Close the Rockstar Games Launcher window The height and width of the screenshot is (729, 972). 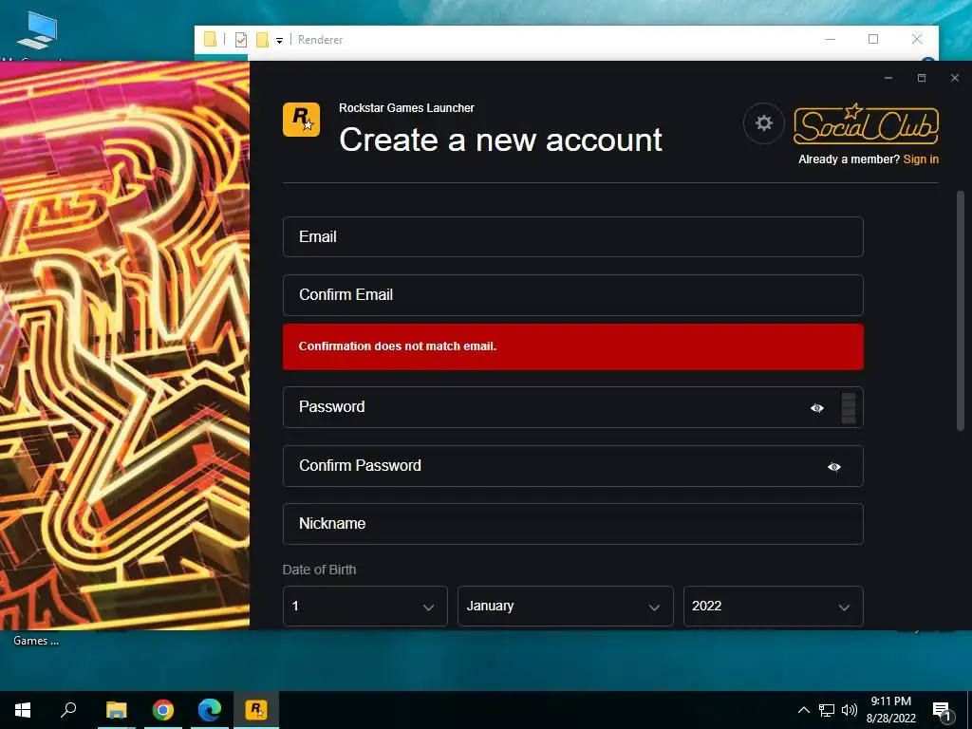tap(955, 78)
